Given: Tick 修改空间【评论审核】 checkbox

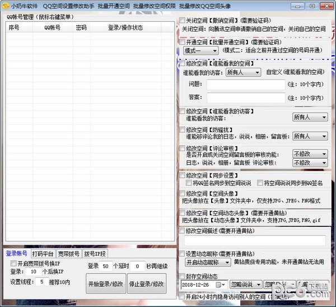Looking at the screenshot, I should 182,148.
